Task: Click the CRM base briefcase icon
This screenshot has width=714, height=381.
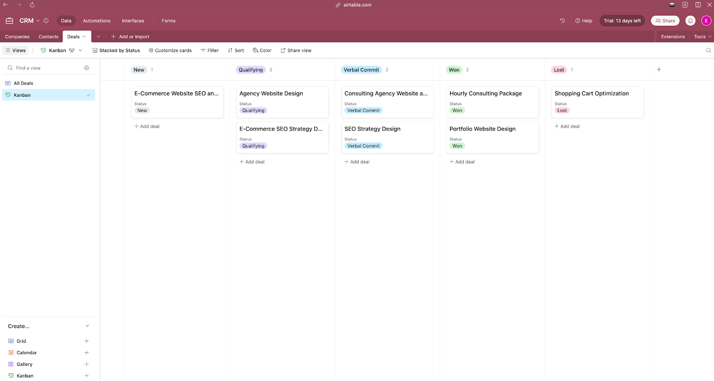Action: pos(9,20)
